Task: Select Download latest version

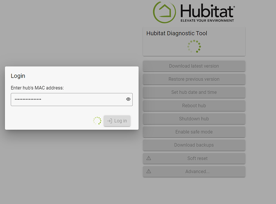Action: 194,66
